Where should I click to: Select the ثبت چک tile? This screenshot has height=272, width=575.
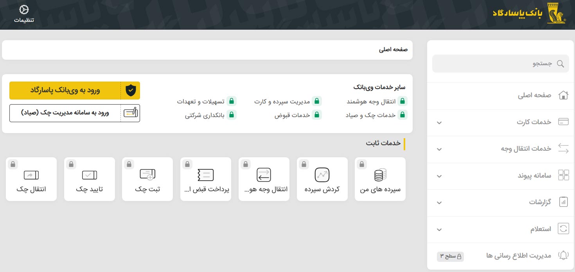(147, 179)
